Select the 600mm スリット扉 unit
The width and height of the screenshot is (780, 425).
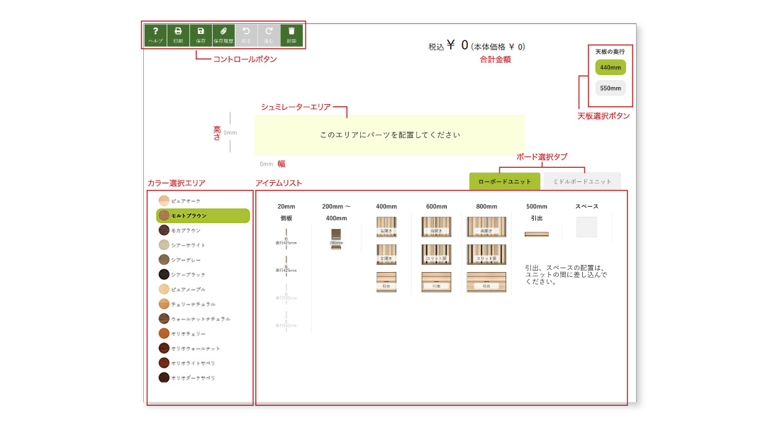point(436,255)
